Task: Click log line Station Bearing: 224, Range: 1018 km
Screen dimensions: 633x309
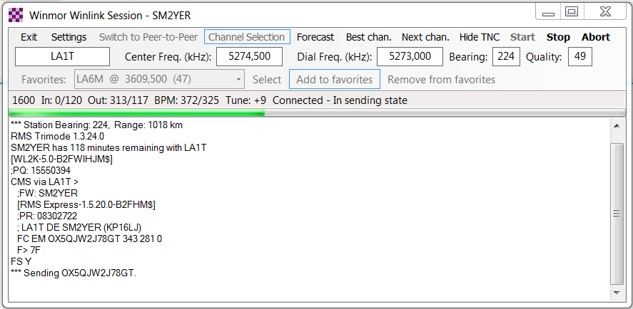Action: click(96, 125)
